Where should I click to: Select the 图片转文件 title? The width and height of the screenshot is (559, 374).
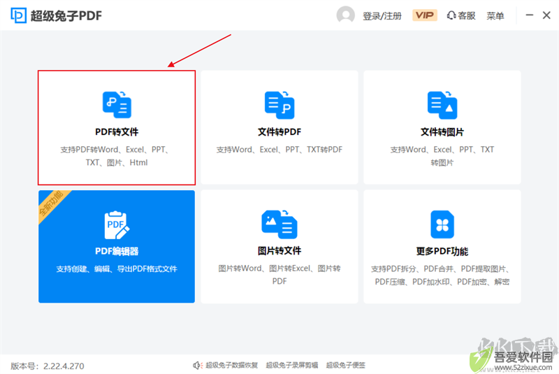[x=279, y=251]
